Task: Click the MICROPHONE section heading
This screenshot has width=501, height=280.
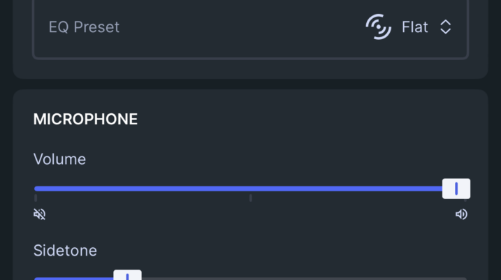Action: point(85,119)
